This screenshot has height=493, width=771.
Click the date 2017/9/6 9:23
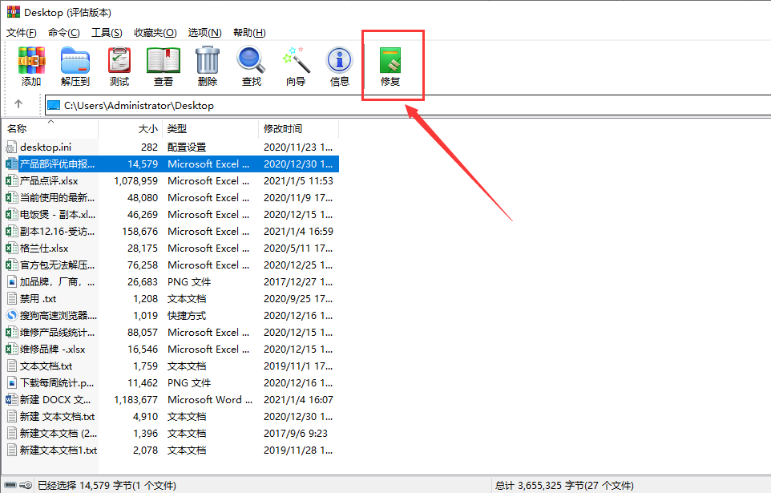point(296,434)
